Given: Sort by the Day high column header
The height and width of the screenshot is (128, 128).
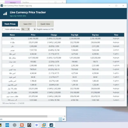Looking at the screenshot, I should tap(75, 35).
